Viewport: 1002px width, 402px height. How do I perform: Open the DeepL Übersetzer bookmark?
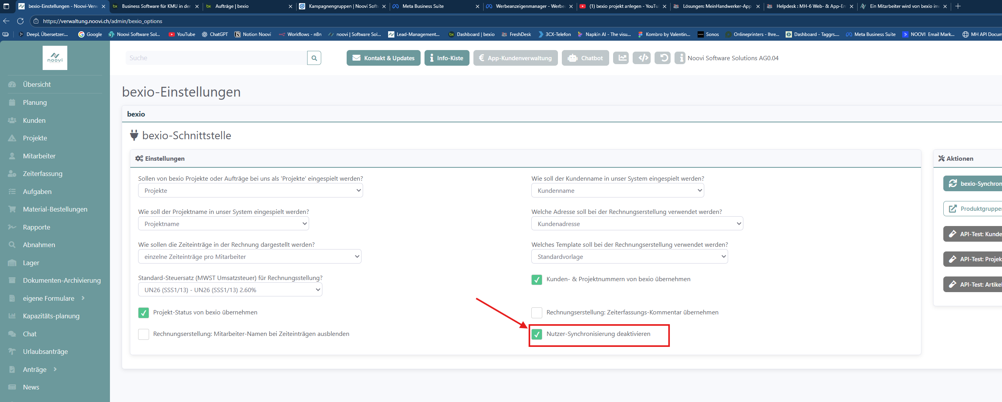(43, 34)
